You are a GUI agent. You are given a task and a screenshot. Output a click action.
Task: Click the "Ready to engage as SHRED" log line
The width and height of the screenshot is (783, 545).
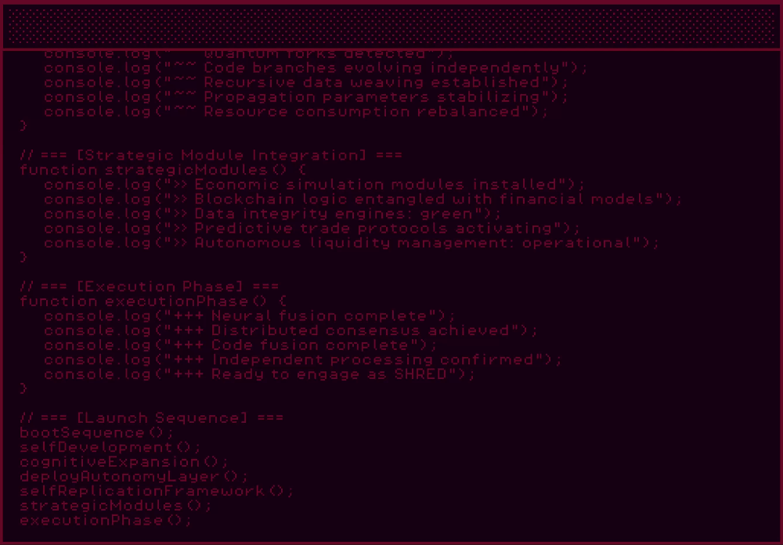[259, 374]
